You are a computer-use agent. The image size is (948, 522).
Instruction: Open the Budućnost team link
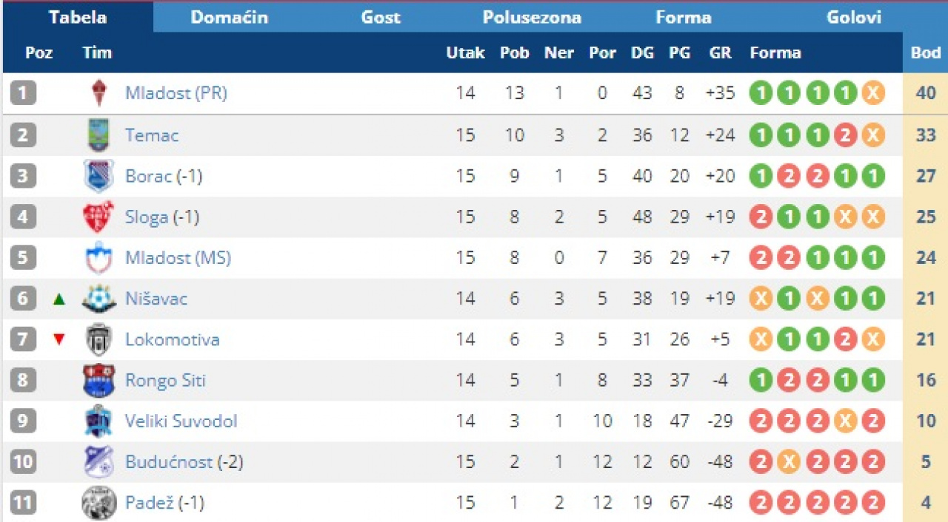click(169, 462)
